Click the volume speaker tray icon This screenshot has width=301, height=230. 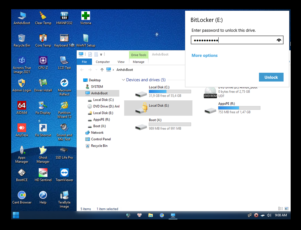(269, 215)
